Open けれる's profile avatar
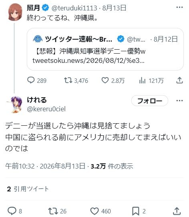This screenshot has width=189, height=217. (15, 105)
